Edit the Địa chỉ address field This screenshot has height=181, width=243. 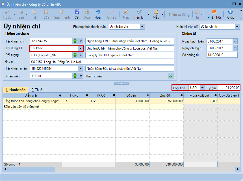pos(102,62)
